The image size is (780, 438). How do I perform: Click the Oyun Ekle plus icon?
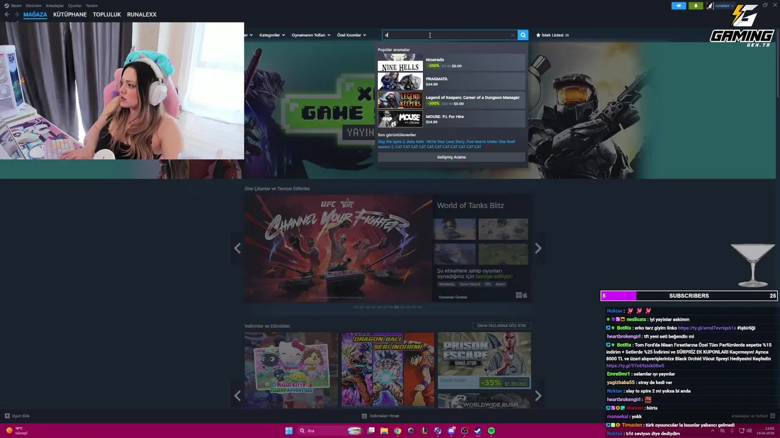click(x=7, y=416)
